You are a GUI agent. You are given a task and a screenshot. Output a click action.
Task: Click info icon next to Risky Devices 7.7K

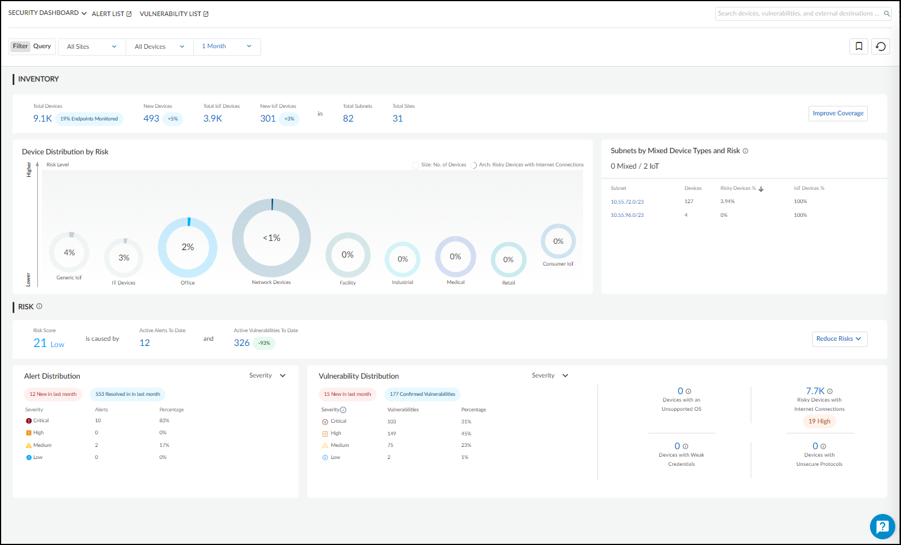click(830, 391)
